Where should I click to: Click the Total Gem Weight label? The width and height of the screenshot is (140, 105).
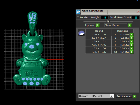[x=88, y=17]
